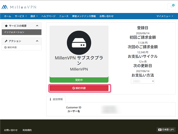
Task: Open the shopping cart icon
Action: [171, 6]
